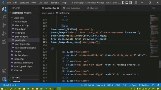161x90 pixels.
Task: Open Cortana circle on taskbar
Action: pos(11,89)
